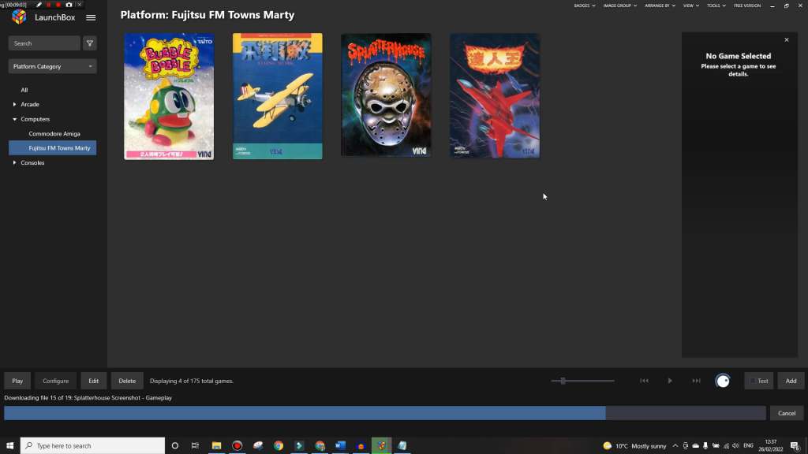Open File Explorer from taskbar
This screenshot has height=454, width=808.
click(216, 446)
